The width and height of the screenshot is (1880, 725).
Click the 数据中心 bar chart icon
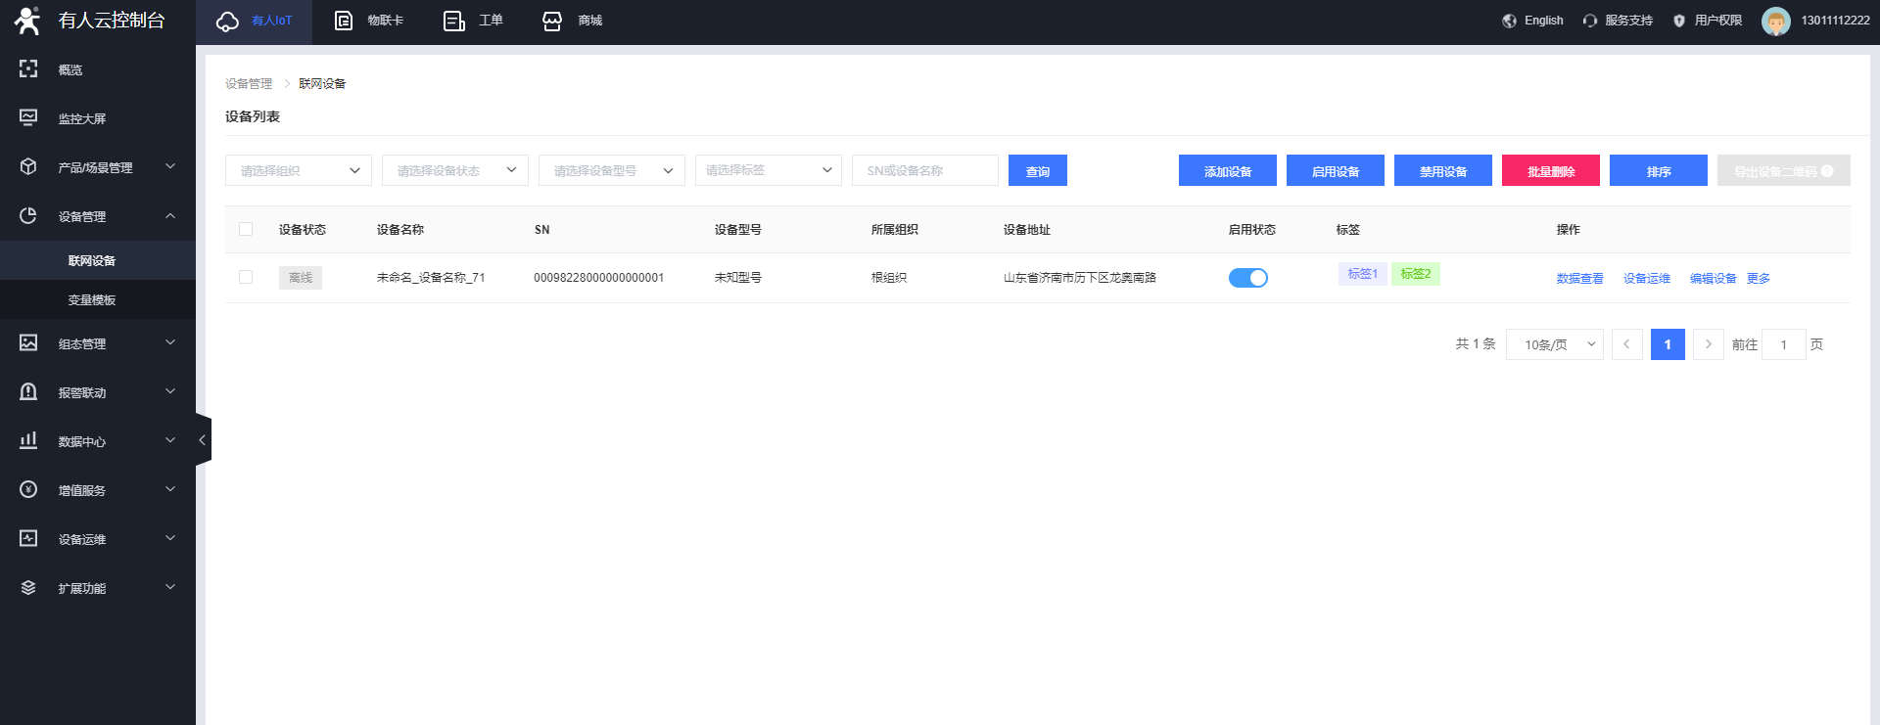[28, 440]
